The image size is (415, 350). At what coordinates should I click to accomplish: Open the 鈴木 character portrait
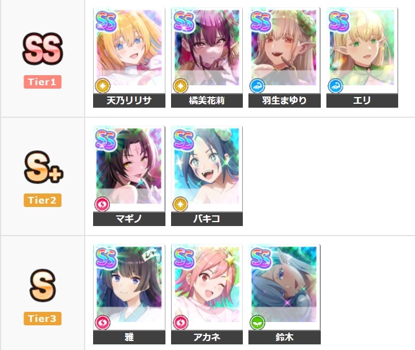[284, 287]
